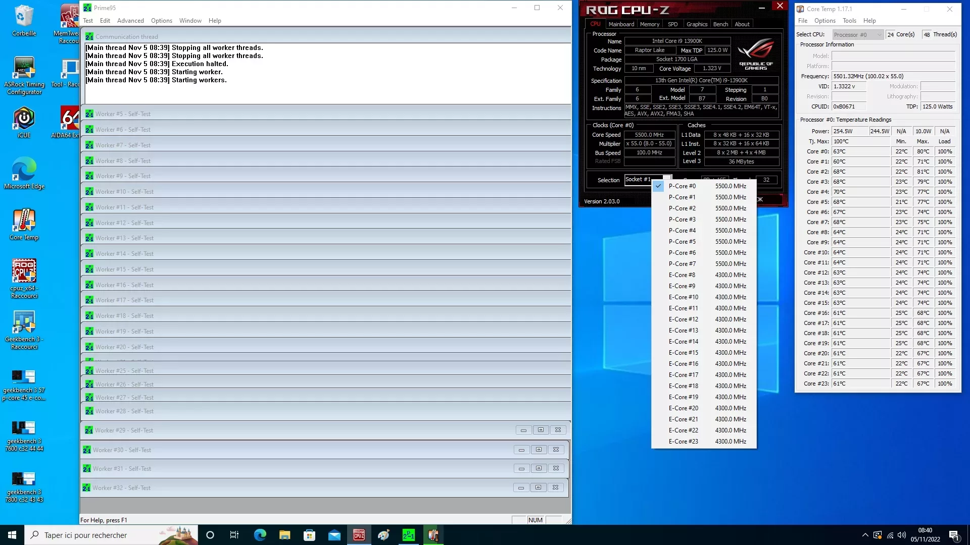Screen dimensions: 970x545
Task: Open the Select CPU Processor #0 dropdown
Action: click(x=857, y=35)
